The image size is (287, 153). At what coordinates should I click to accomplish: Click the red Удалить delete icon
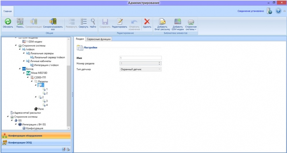pos(147,22)
